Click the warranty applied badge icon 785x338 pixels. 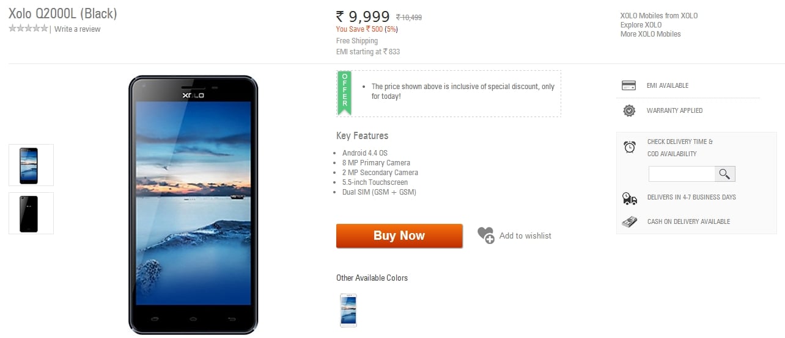pyautogui.click(x=628, y=110)
